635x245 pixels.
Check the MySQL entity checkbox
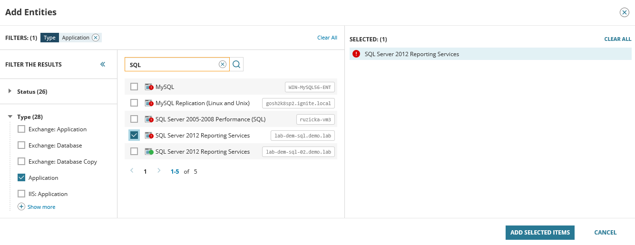pyautogui.click(x=134, y=87)
